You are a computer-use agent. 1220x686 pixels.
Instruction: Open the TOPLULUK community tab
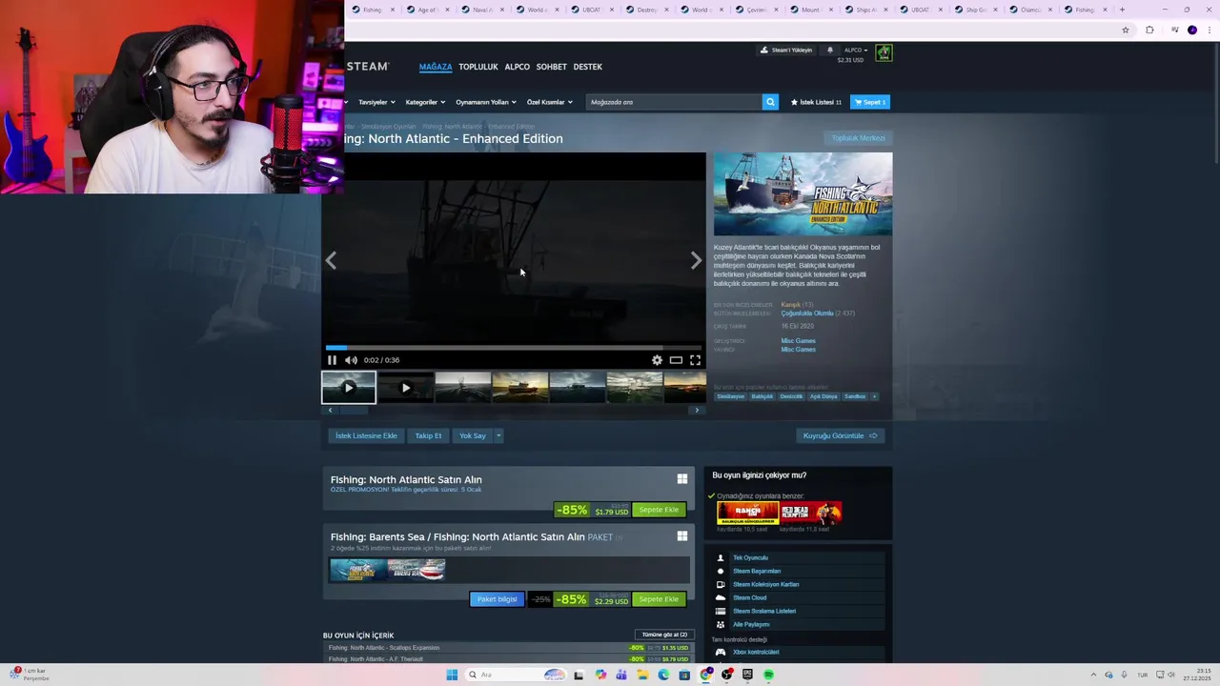(x=478, y=67)
